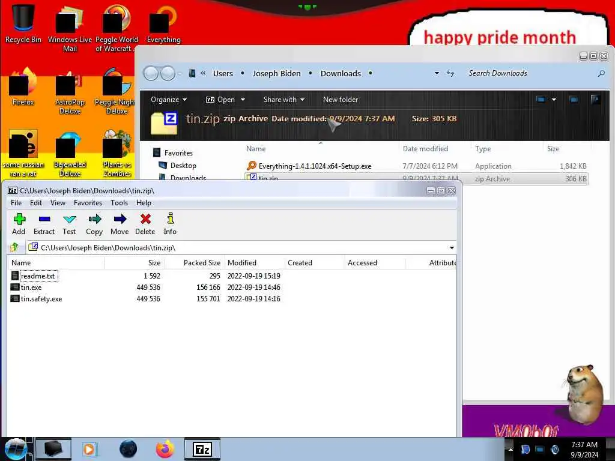Refresh the Explorer Downloads folder
The height and width of the screenshot is (461, 615).
tap(450, 73)
